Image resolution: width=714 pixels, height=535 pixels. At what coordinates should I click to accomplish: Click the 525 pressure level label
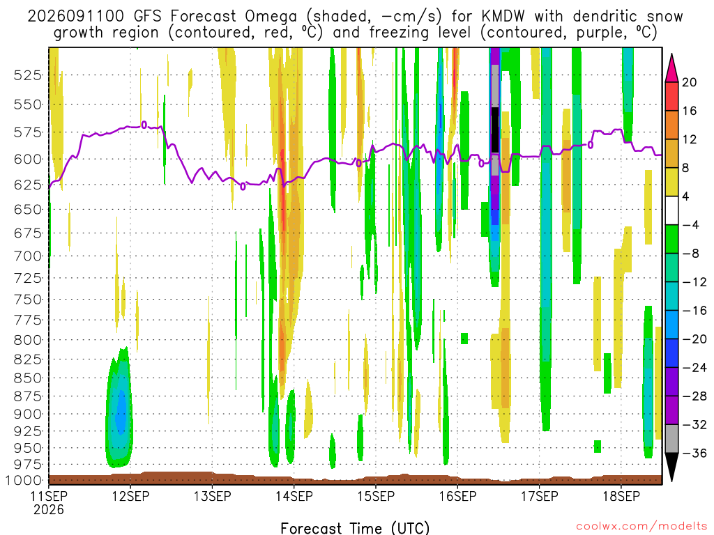pos(29,75)
